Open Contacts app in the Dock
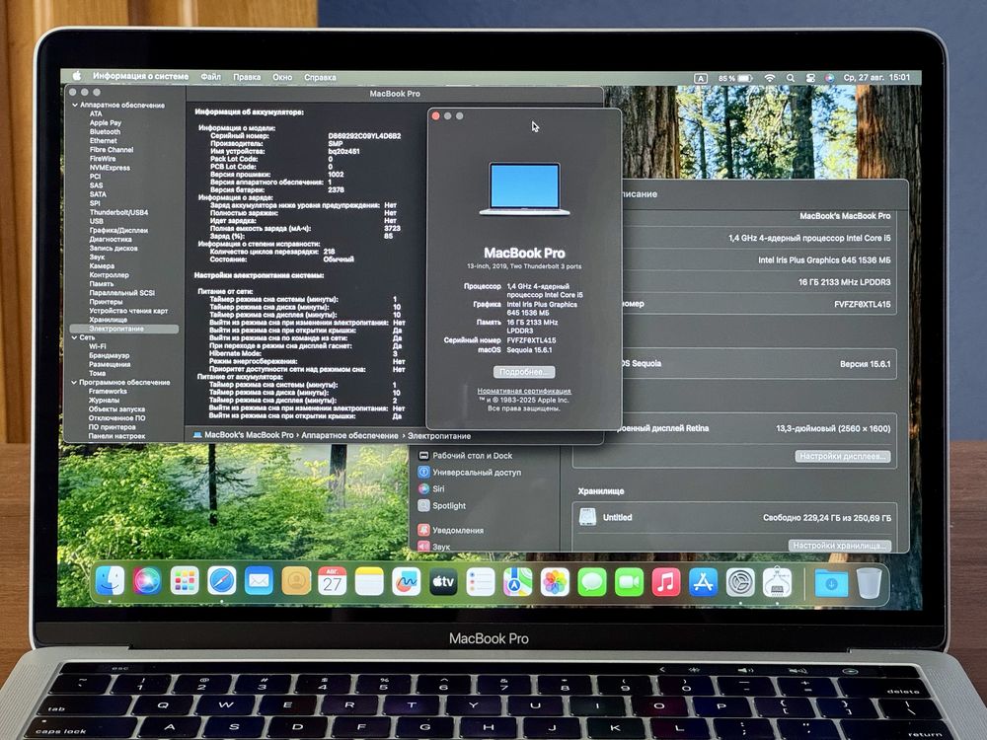This screenshot has width=987, height=740. click(296, 581)
